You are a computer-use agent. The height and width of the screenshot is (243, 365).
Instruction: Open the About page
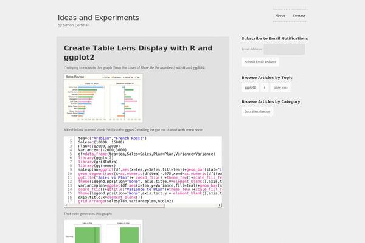pos(280,16)
